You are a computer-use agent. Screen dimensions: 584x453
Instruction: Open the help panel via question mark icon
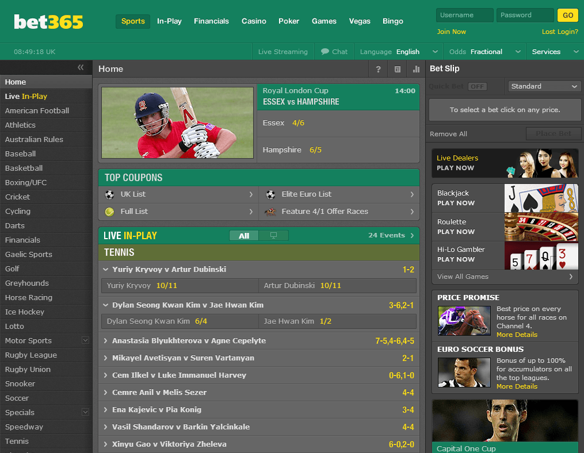tap(378, 69)
